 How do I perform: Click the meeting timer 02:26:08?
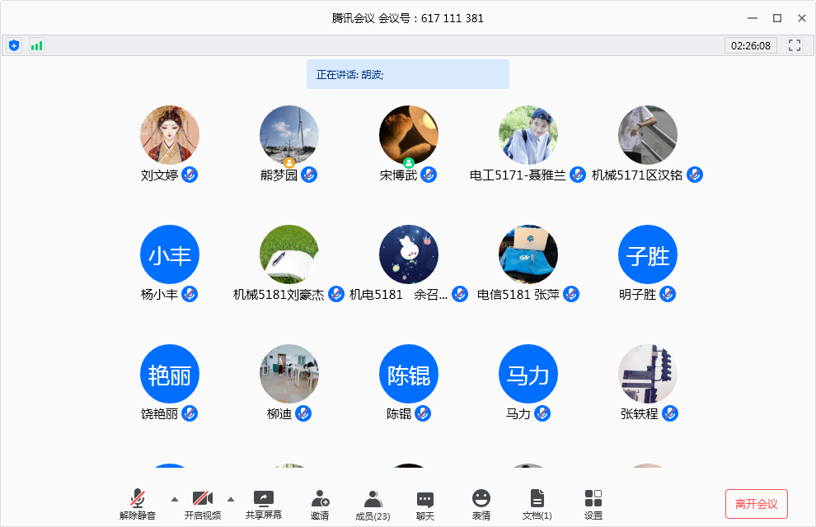click(x=751, y=45)
